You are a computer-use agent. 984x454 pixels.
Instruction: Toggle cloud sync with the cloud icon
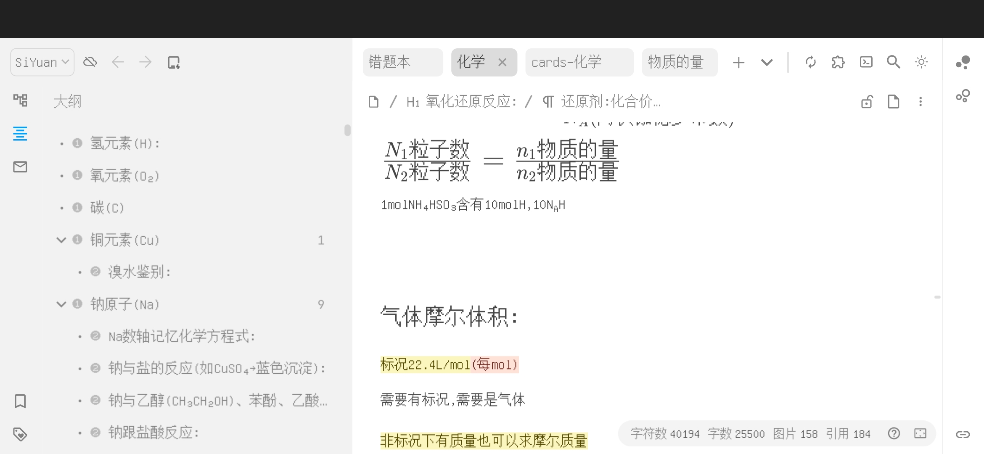[x=90, y=61]
